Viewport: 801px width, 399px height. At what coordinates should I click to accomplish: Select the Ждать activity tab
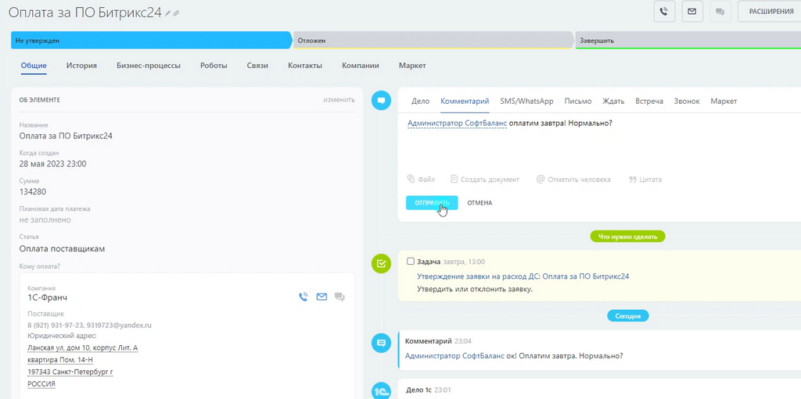(x=613, y=101)
